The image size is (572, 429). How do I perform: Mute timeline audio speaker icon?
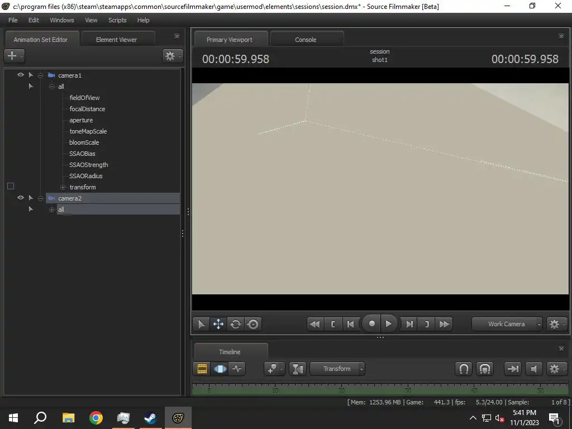(x=533, y=369)
